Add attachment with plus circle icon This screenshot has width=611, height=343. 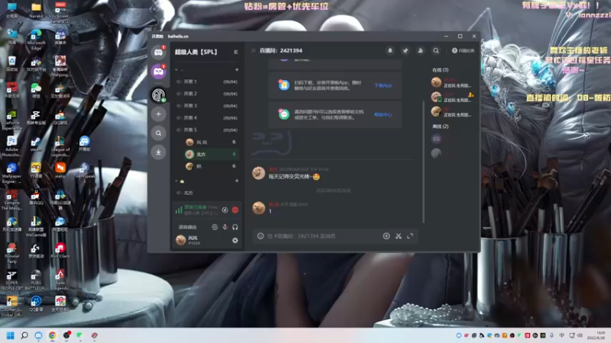(x=386, y=236)
